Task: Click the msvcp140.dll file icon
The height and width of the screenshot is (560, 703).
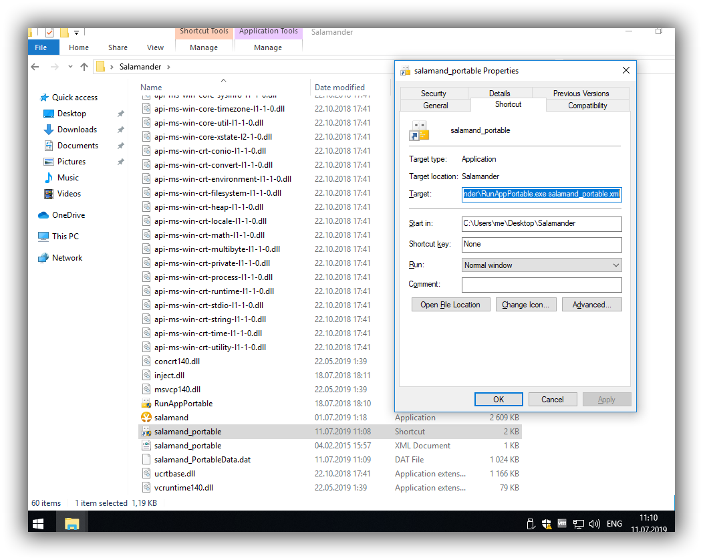Action: coord(146,390)
